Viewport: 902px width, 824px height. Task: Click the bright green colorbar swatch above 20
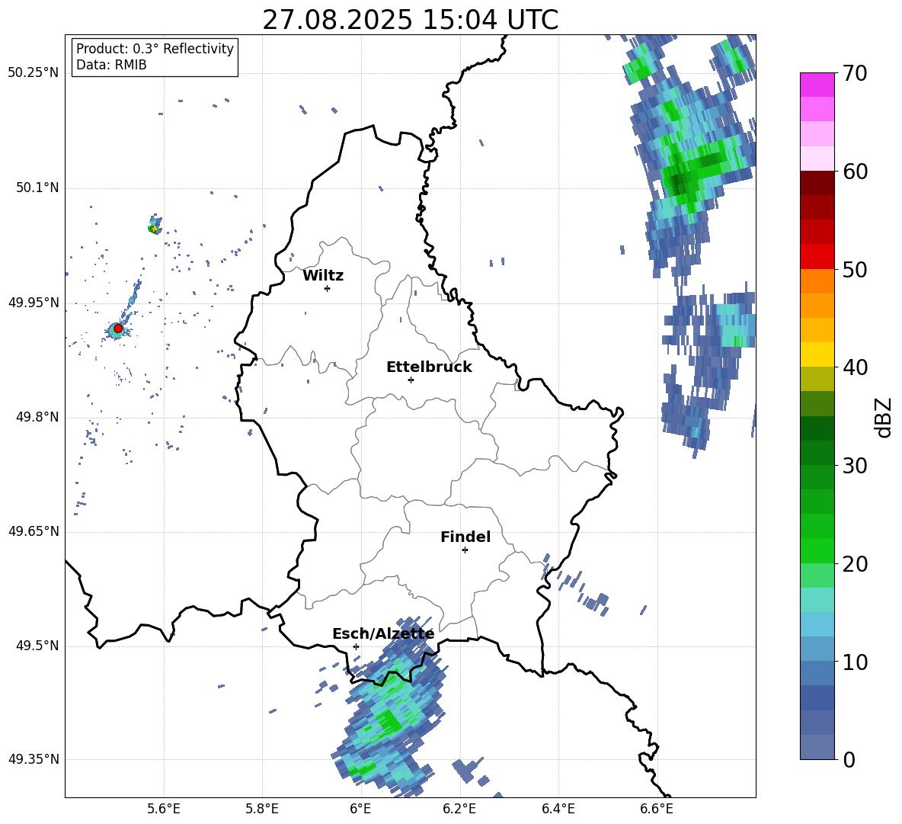pos(817,550)
